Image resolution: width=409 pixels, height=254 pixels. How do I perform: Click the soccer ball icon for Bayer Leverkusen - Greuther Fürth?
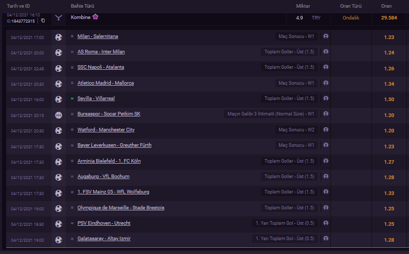pos(59,146)
